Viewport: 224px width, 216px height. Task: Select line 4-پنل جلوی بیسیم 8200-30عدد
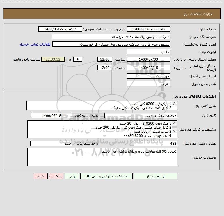(147, 136)
